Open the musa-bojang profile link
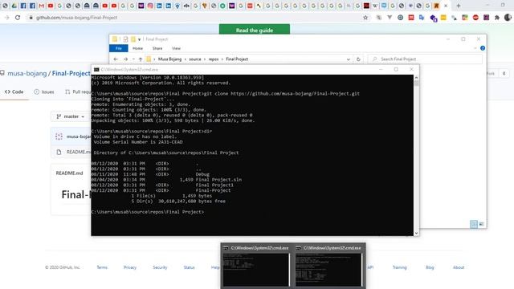This screenshot has width=514, height=289. (x=27, y=73)
